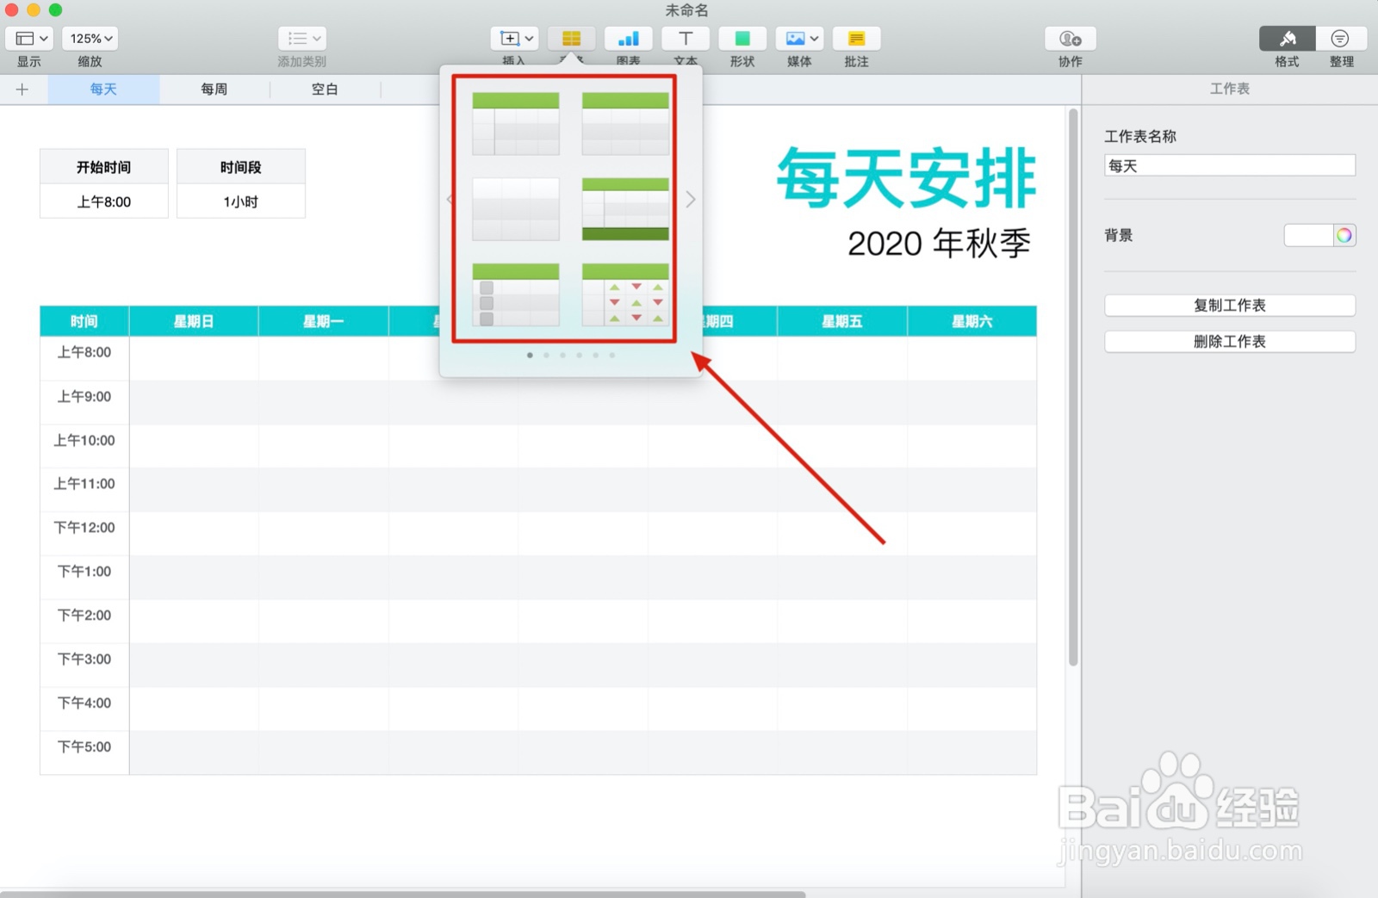Open the 格式 (Format) inspector icon
The height and width of the screenshot is (898, 1378).
coord(1287,38)
